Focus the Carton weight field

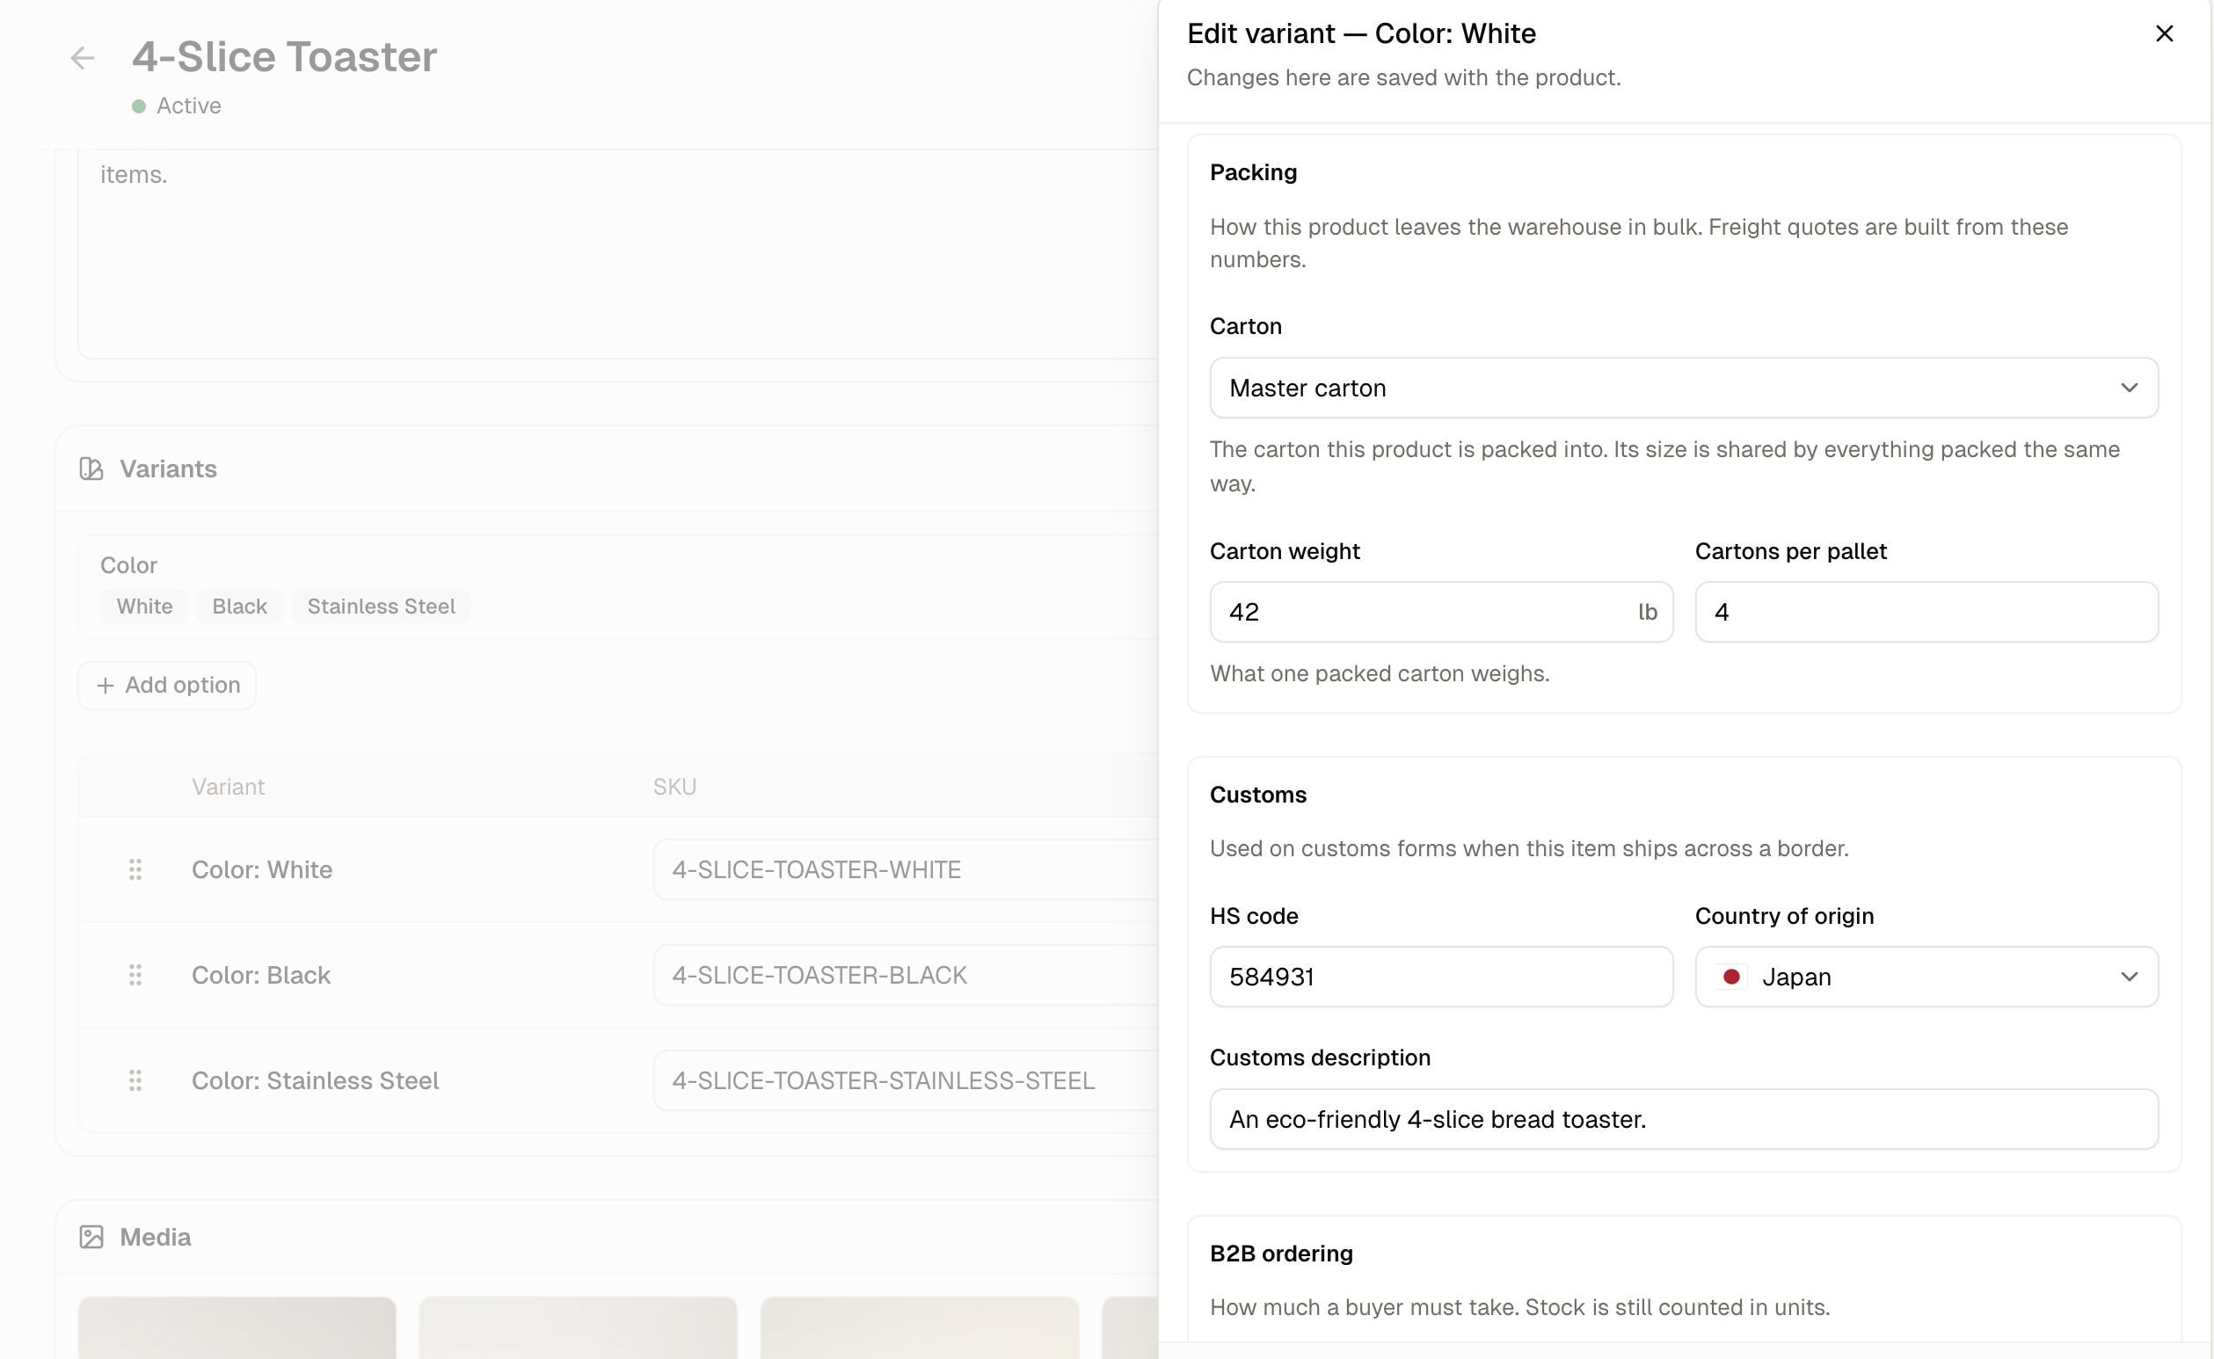1441,611
